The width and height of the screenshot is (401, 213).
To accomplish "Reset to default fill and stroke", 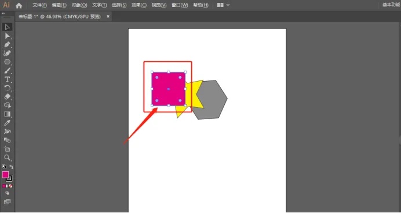I will click(x=4, y=167).
